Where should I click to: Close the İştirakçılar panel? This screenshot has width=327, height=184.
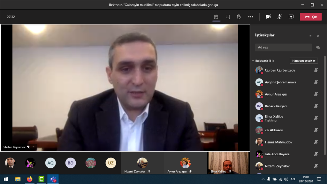[x=318, y=36]
